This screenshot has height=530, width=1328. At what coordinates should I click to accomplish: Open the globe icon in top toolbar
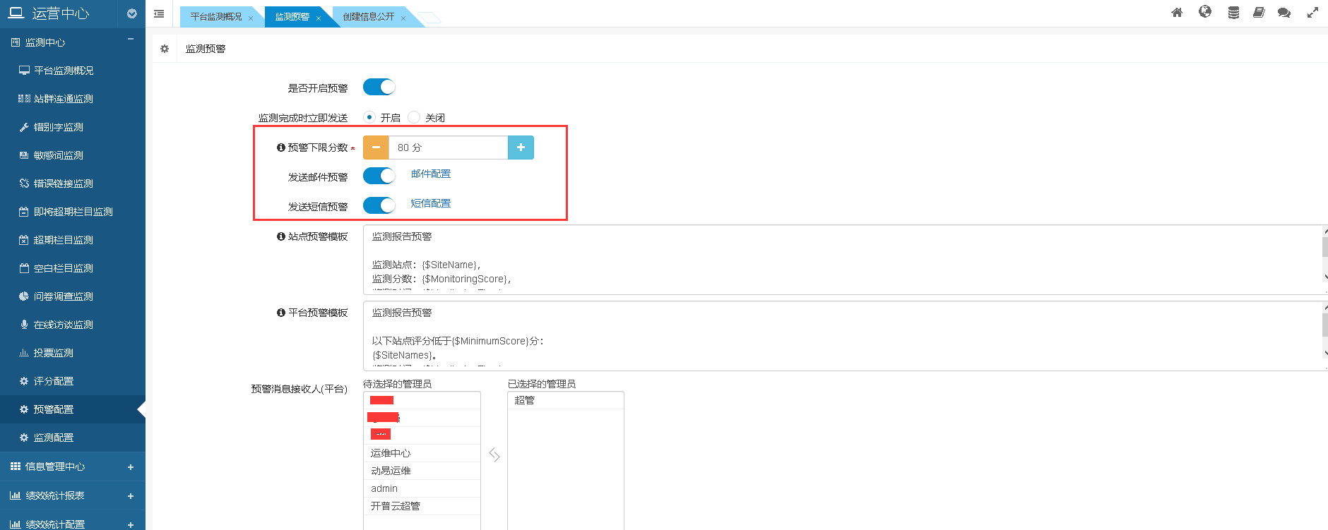pos(1205,12)
